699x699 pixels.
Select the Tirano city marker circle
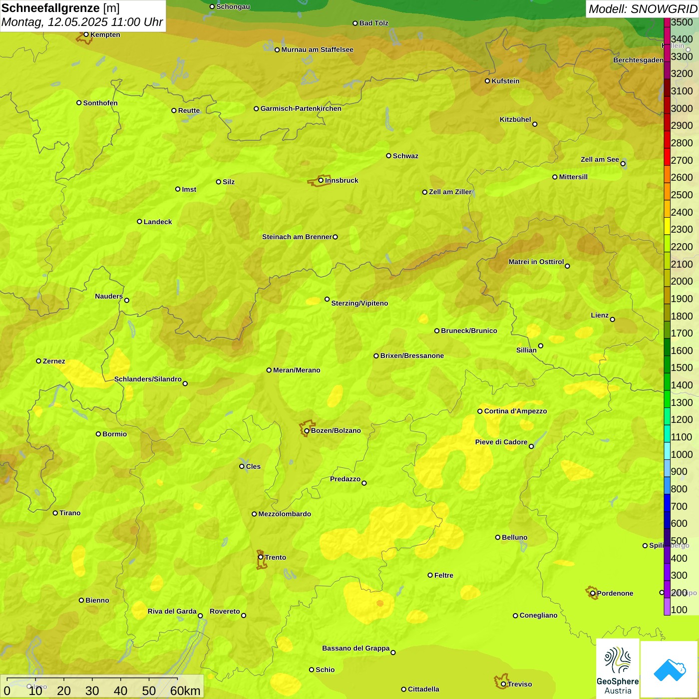point(55,513)
